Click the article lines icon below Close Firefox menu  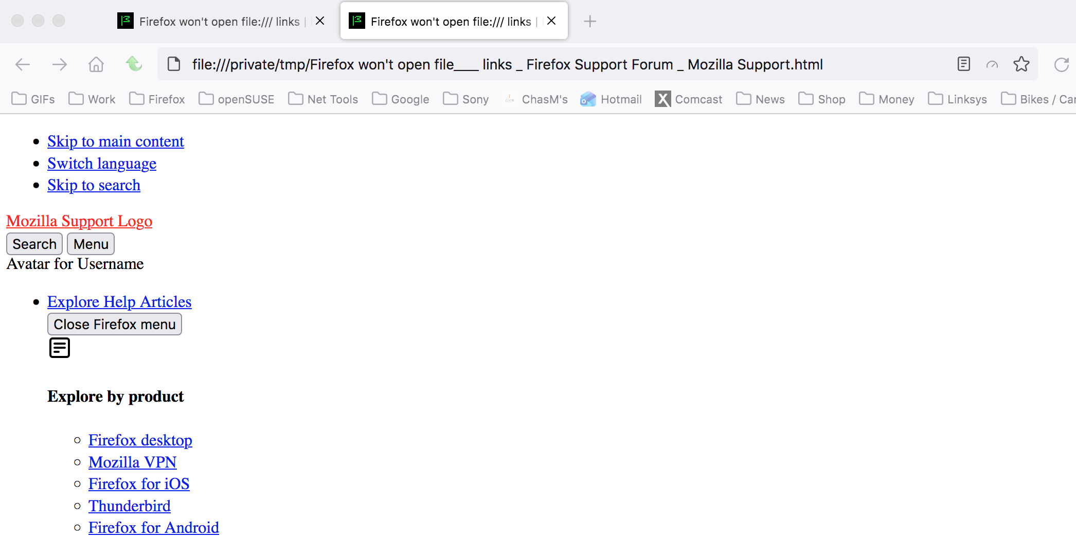point(60,348)
